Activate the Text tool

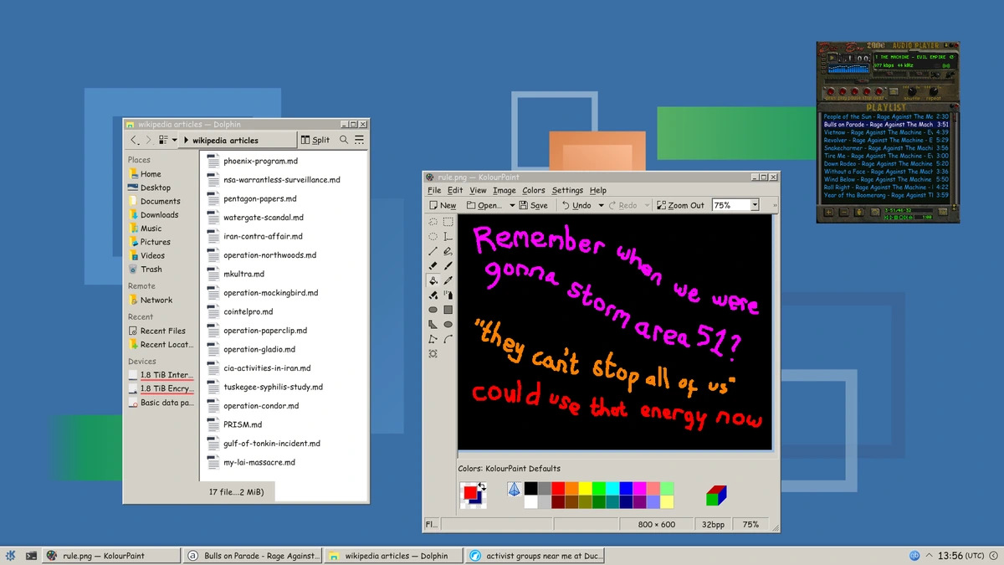[448, 236]
